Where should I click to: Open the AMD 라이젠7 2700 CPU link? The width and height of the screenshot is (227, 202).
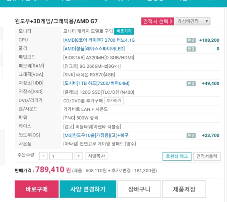(99, 40)
